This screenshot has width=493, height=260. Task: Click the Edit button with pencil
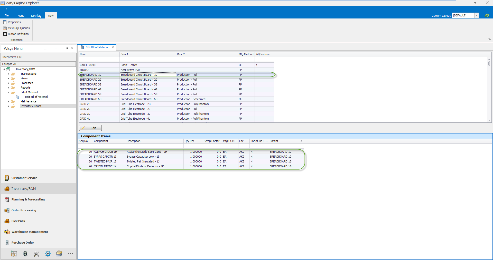[90, 128]
